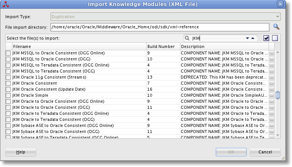Click build number 7 cell

[x=163, y=83]
